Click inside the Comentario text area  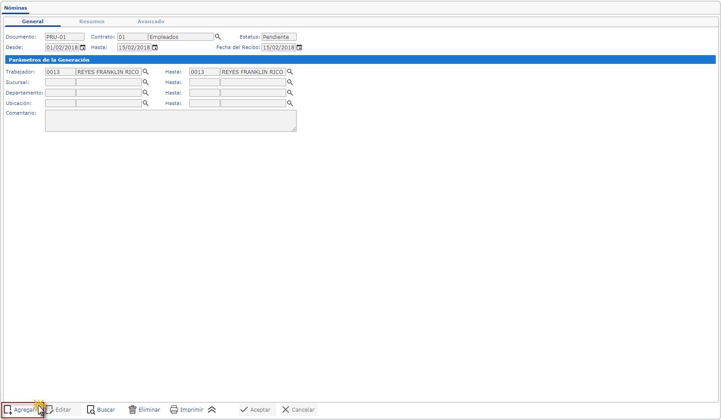(171, 121)
